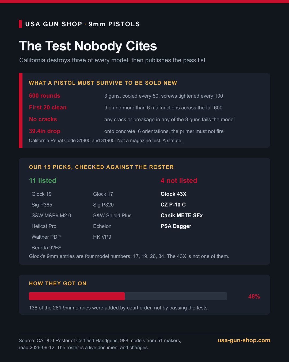Click the 48% percentage label
Viewport: 289px width, 362px height.
(254, 296)
